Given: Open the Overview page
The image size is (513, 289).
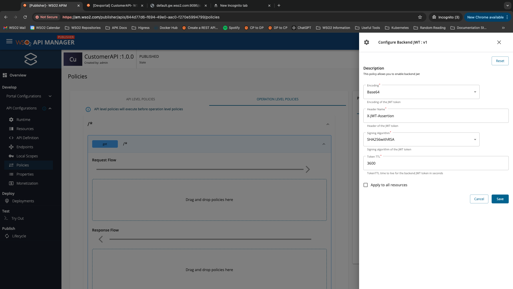Looking at the screenshot, I should 18,75.
